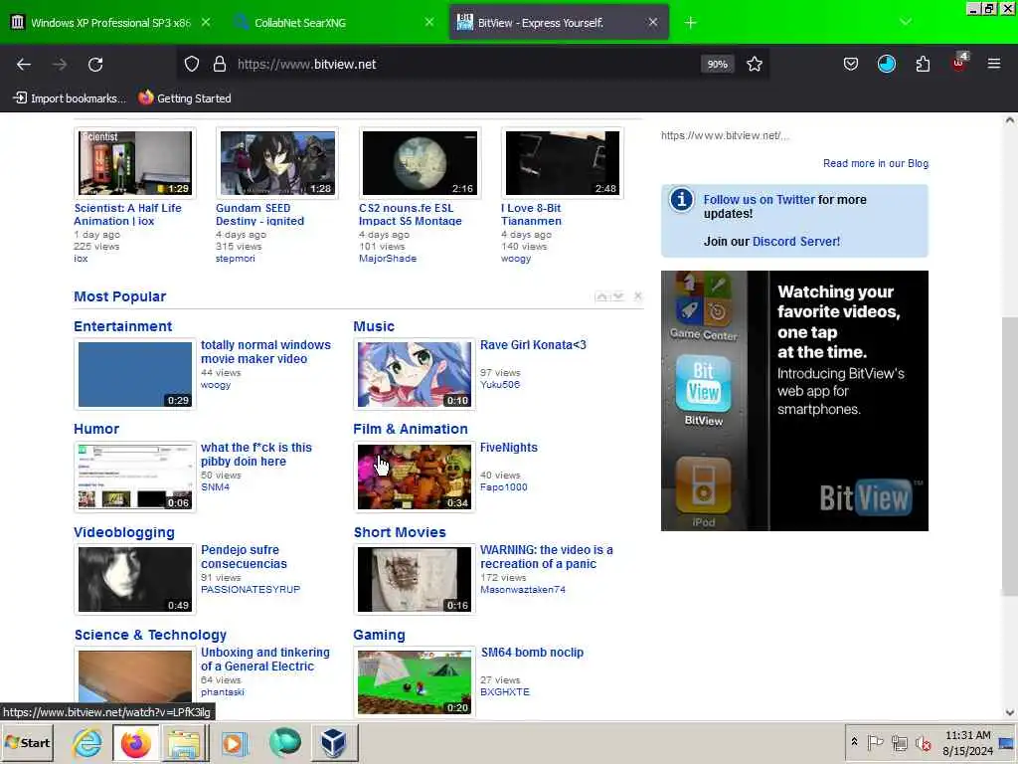Open the Videoblogging category

[x=124, y=533]
